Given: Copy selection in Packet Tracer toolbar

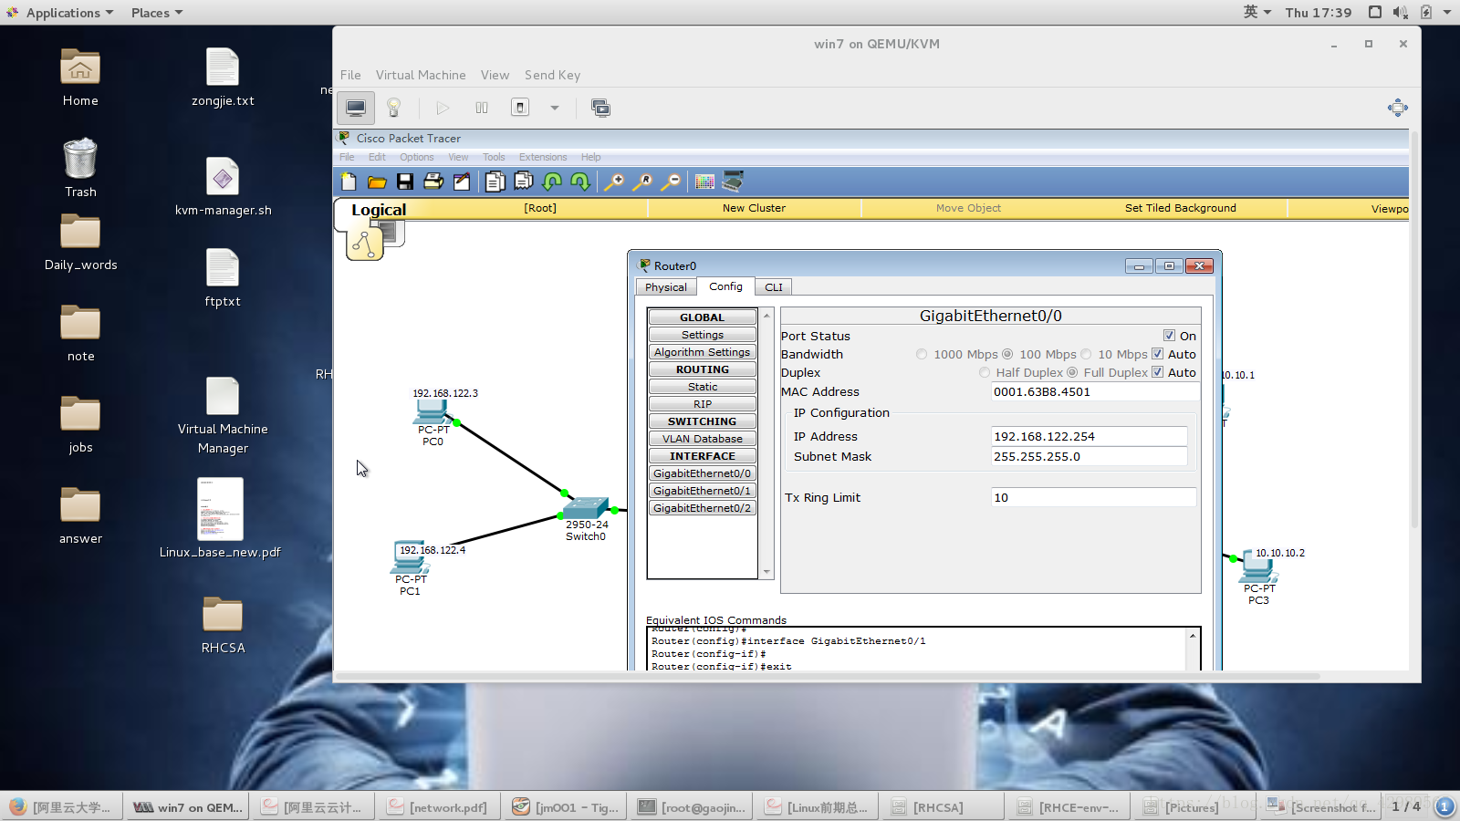Looking at the screenshot, I should coord(495,182).
